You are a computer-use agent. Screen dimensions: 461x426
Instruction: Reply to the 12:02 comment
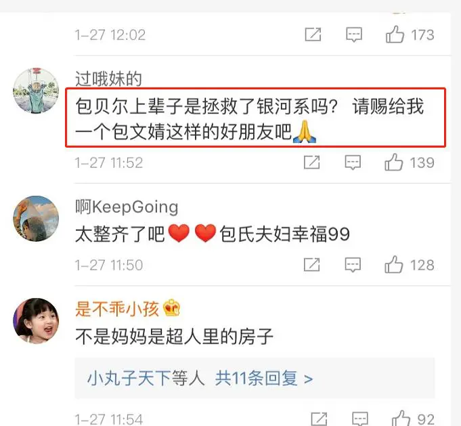(x=353, y=35)
